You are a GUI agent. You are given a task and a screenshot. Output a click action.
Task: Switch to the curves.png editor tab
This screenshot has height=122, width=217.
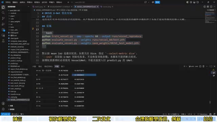[x=107, y=7]
